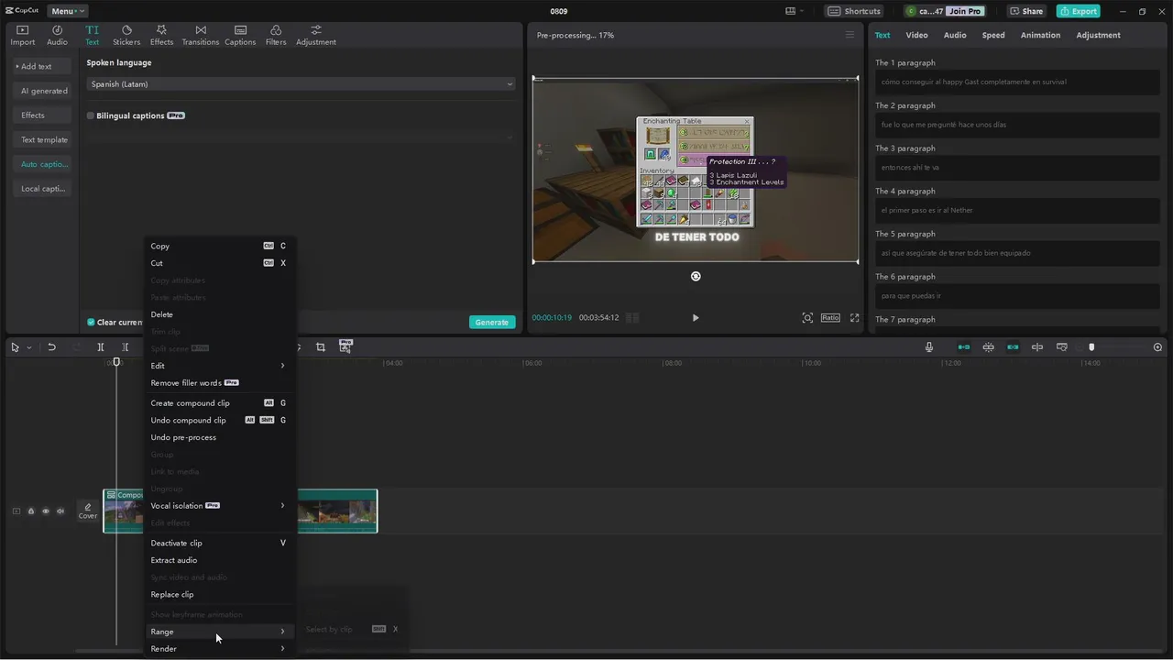Click the preview zoom-to-fit scan icon

(807, 318)
